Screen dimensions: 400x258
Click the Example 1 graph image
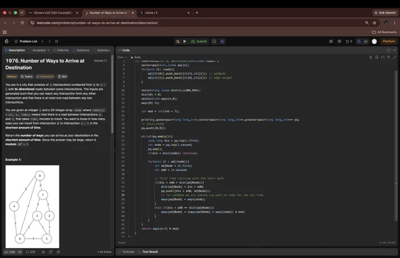coord(32,206)
